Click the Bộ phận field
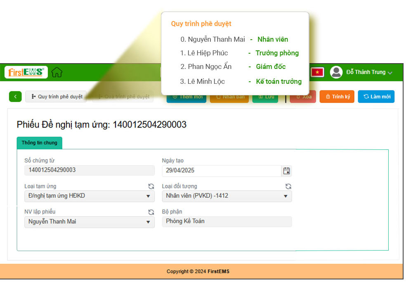This screenshot has height=291, width=418. point(227,222)
